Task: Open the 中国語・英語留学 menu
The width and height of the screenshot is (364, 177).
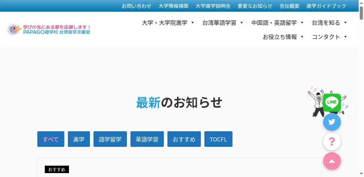Action: (274, 23)
